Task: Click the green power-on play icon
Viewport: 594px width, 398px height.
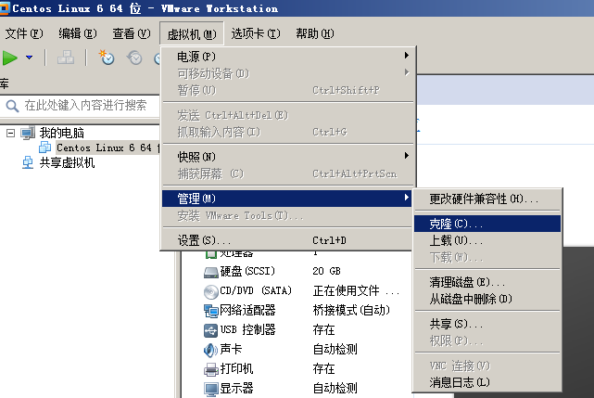Action: pos(10,58)
